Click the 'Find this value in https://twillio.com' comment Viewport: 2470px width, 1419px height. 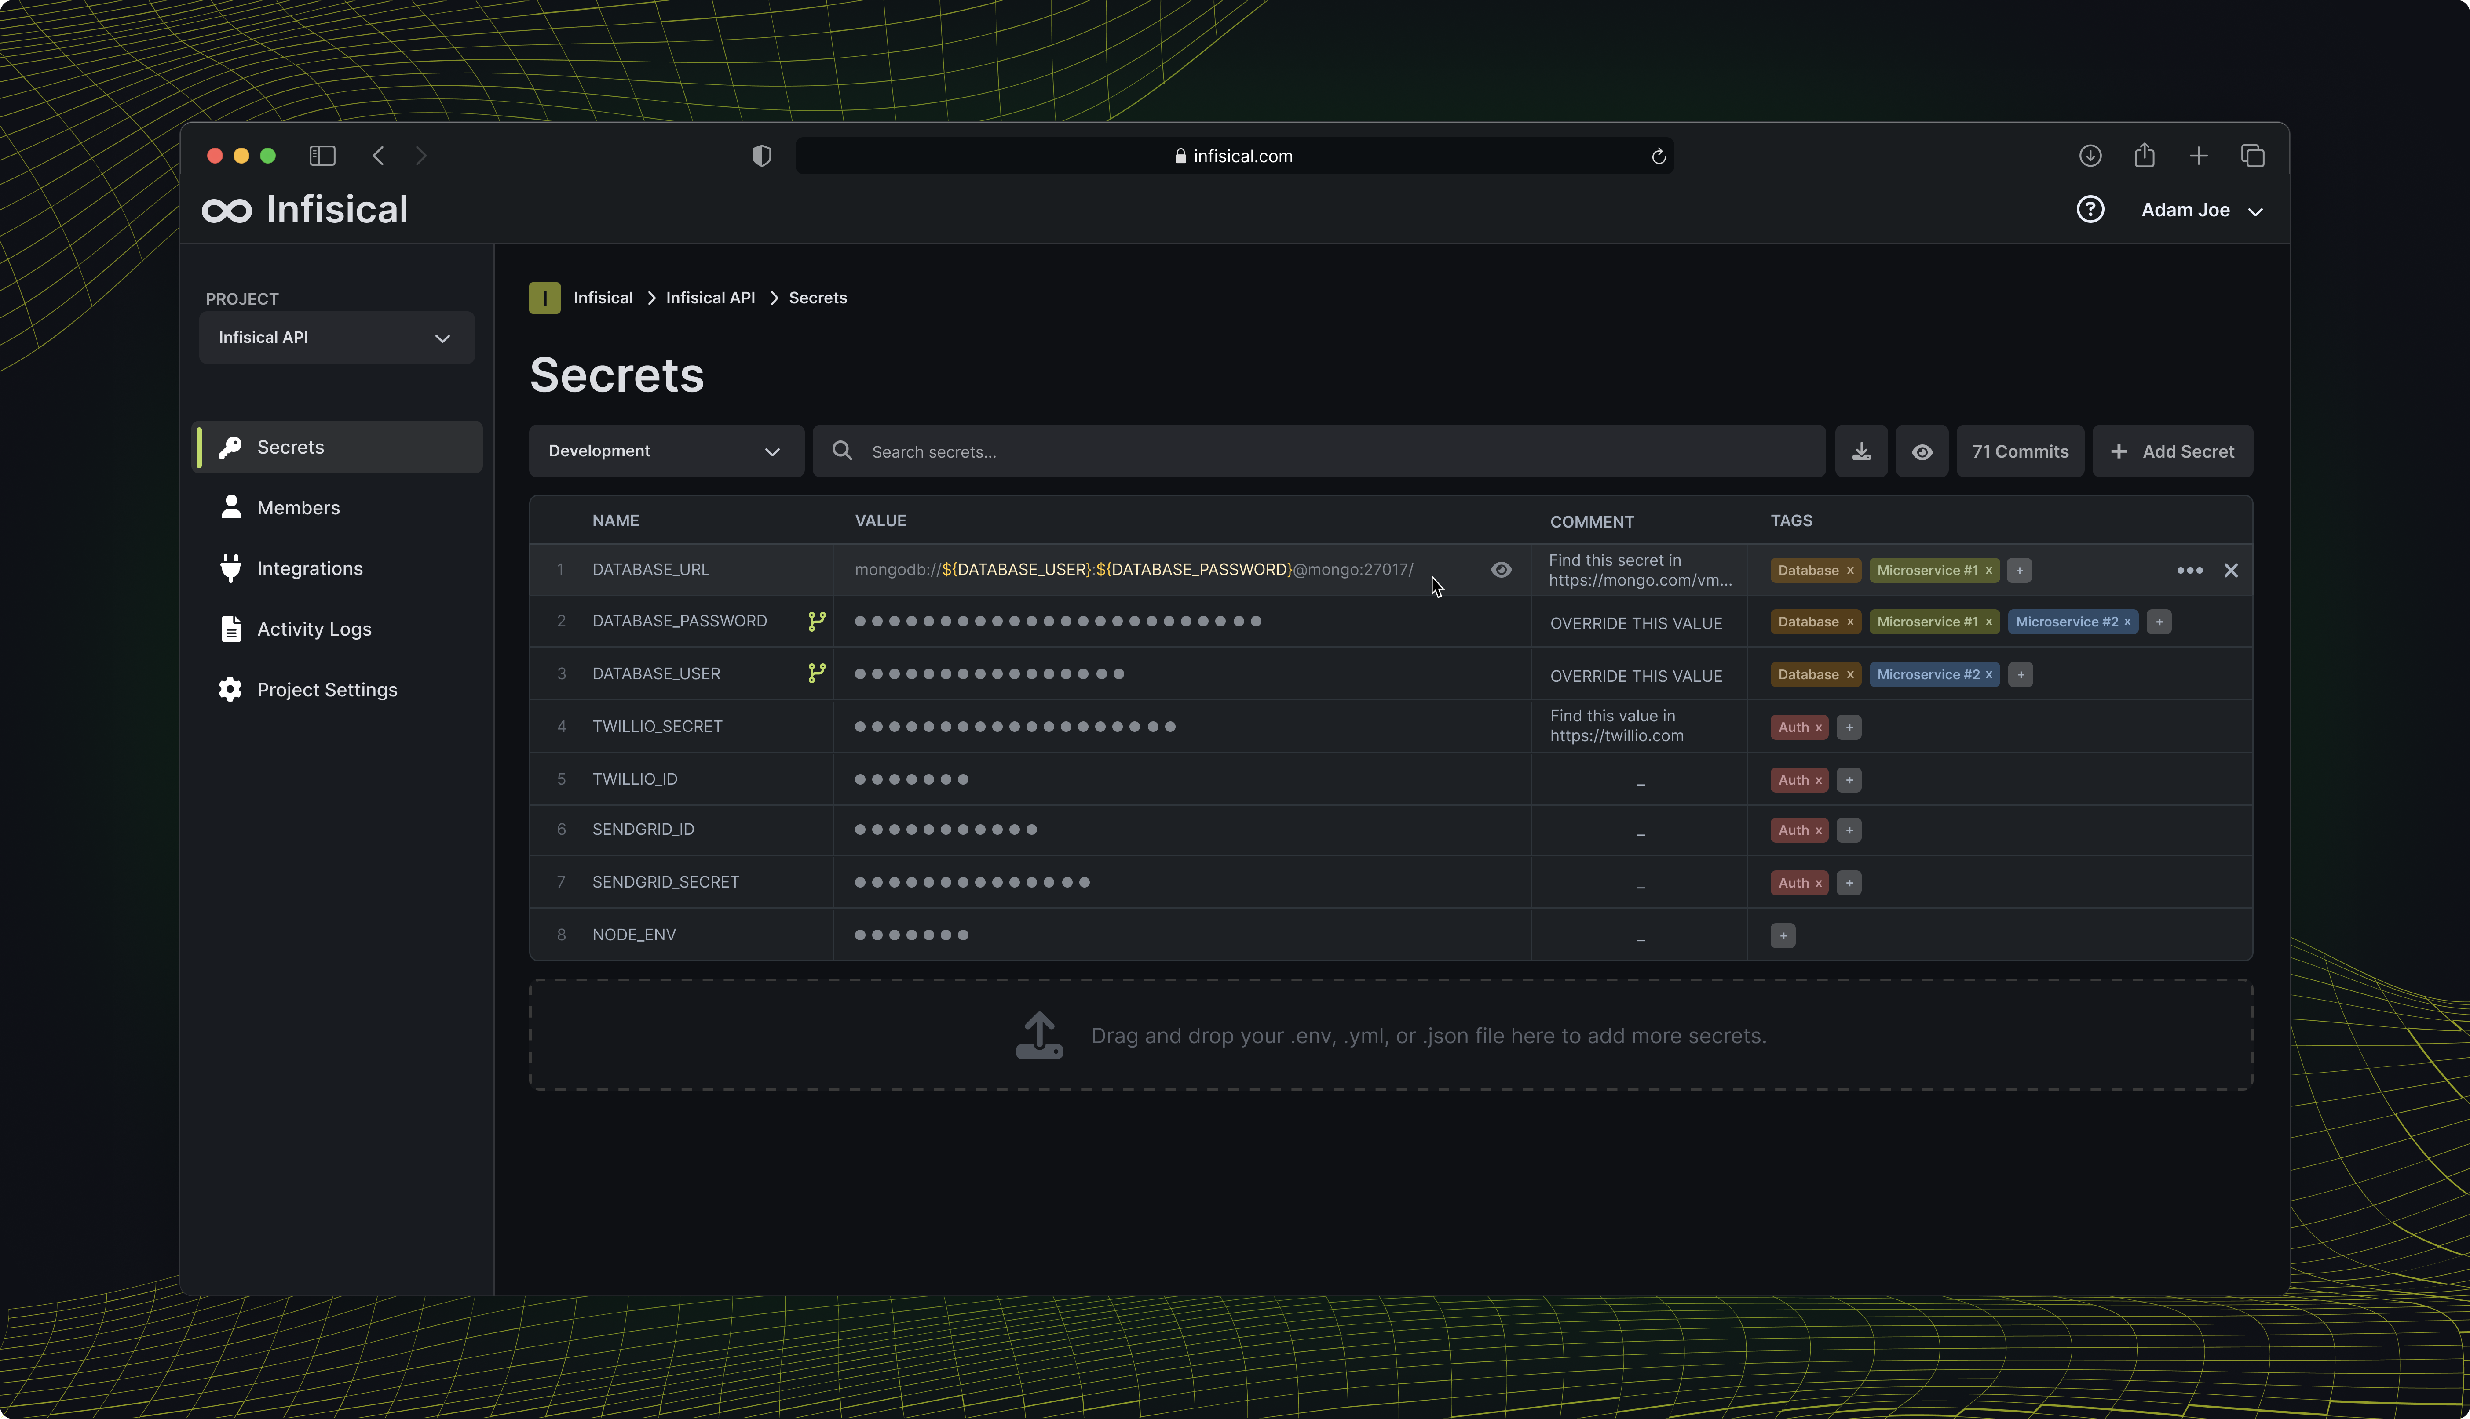(1616, 726)
